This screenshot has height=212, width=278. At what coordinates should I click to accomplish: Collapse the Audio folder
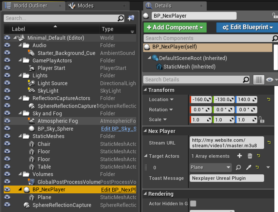coord(20,45)
